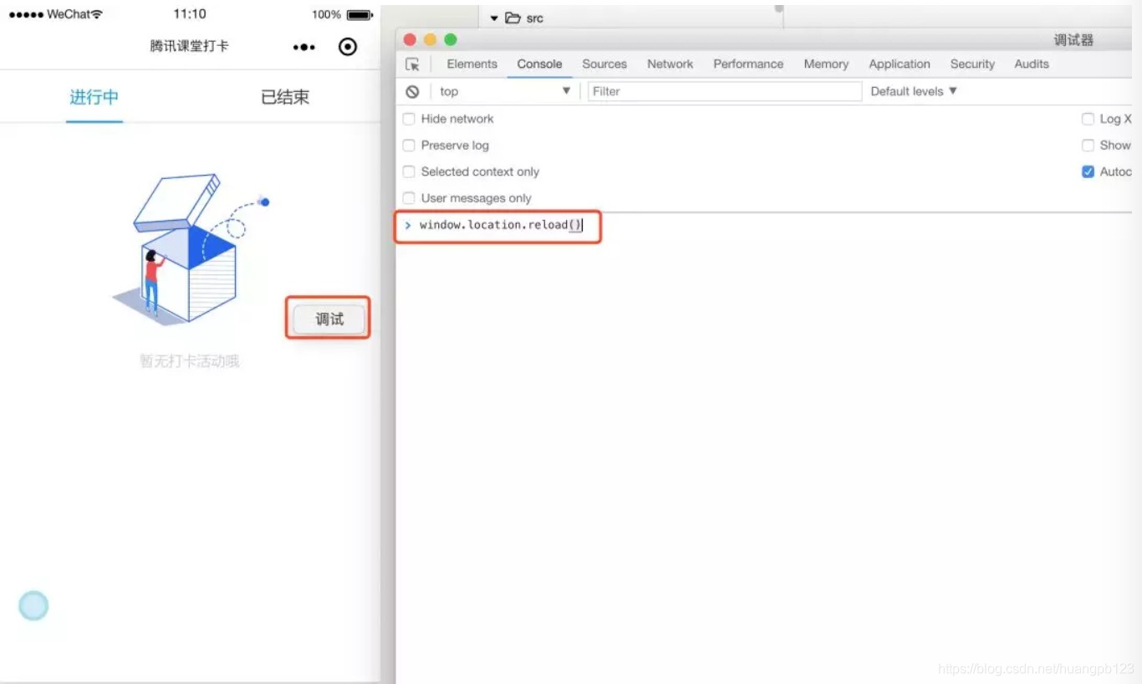Click the src folder label
1142x684 pixels.
coord(534,18)
